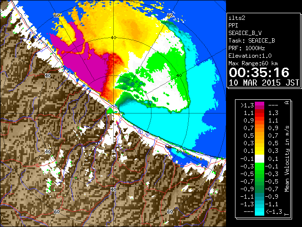The height and width of the screenshot is (227, 302).
Task: Select left-column legend value '-0.7'
Action: pyautogui.click(x=247, y=181)
